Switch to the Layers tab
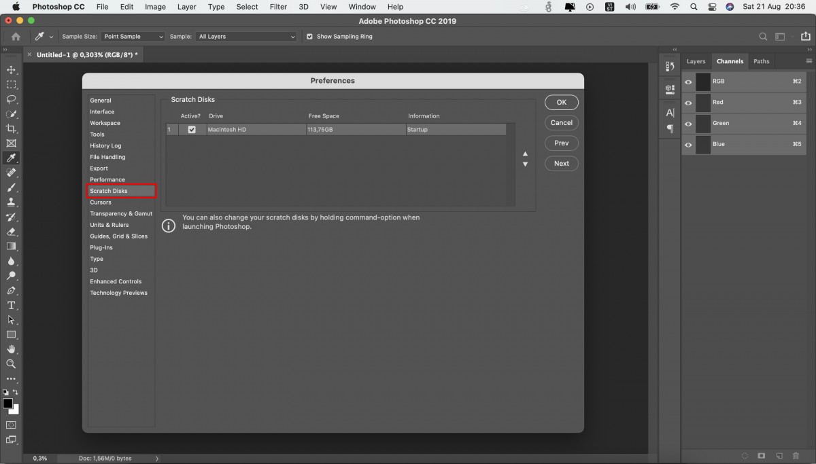The width and height of the screenshot is (816, 464). (696, 61)
